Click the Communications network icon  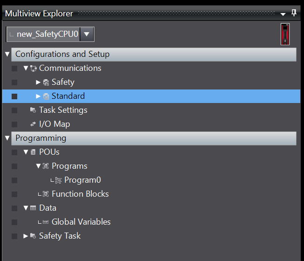tap(34, 69)
